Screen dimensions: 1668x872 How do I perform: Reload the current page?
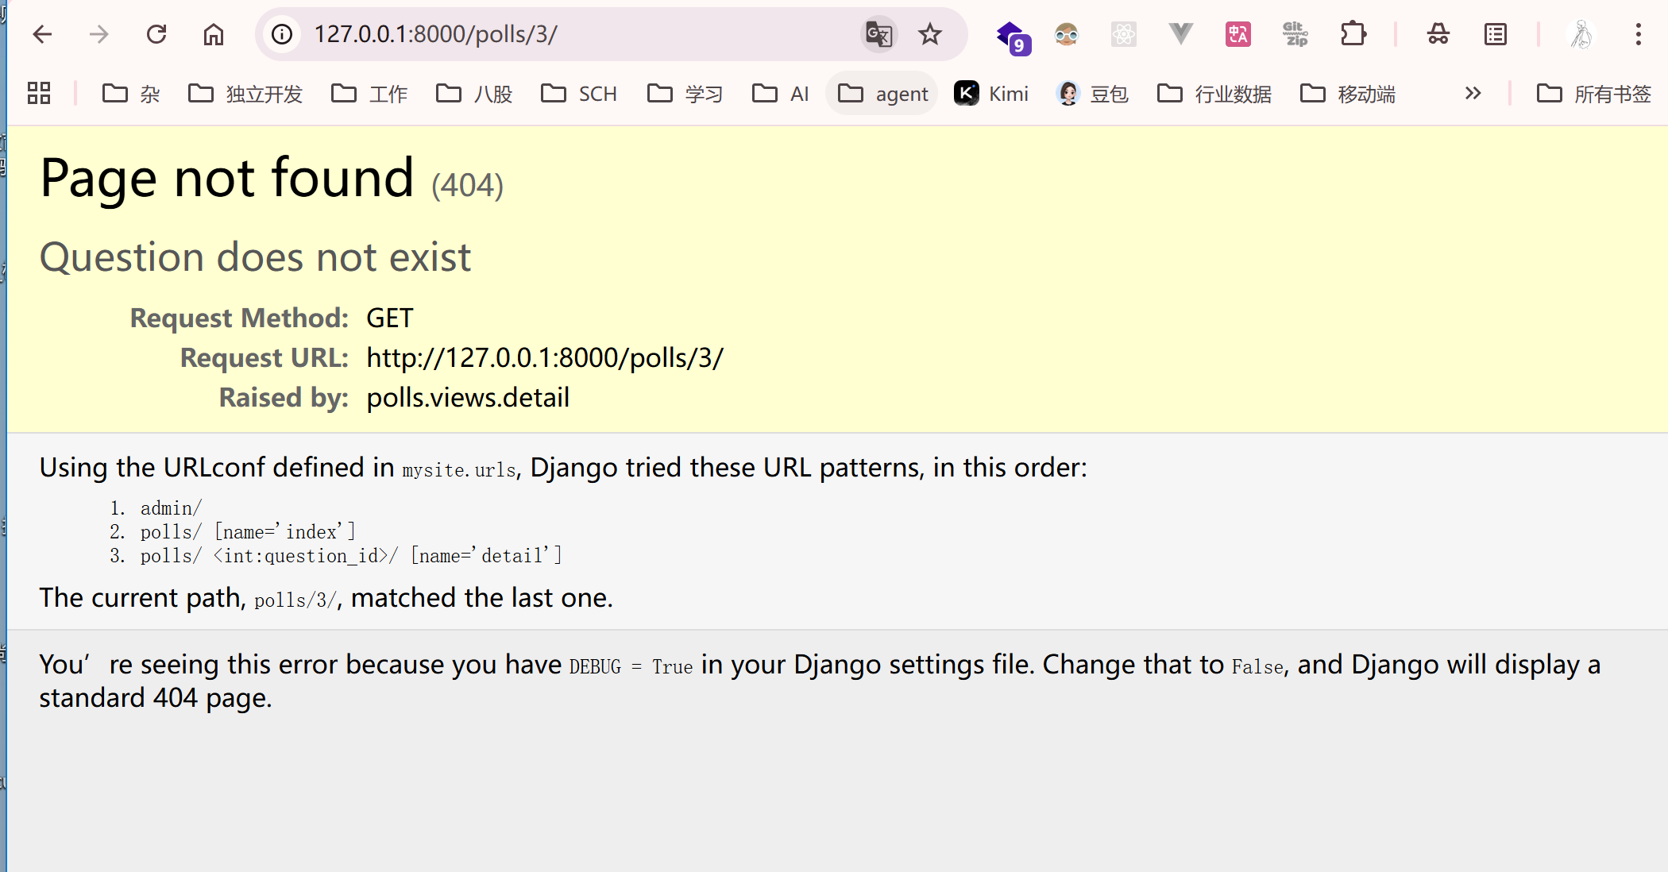[x=156, y=34]
